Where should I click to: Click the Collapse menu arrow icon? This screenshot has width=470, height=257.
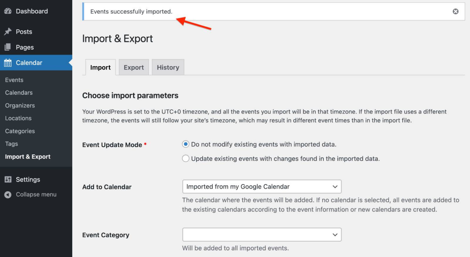coord(8,194)
